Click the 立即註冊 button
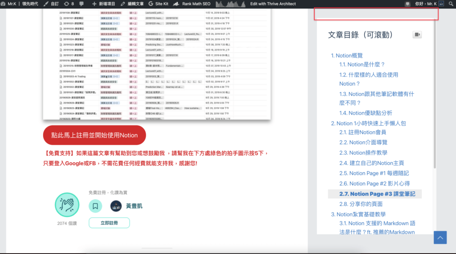Viewport: 456px width, 254px height. tap(109, 223)
